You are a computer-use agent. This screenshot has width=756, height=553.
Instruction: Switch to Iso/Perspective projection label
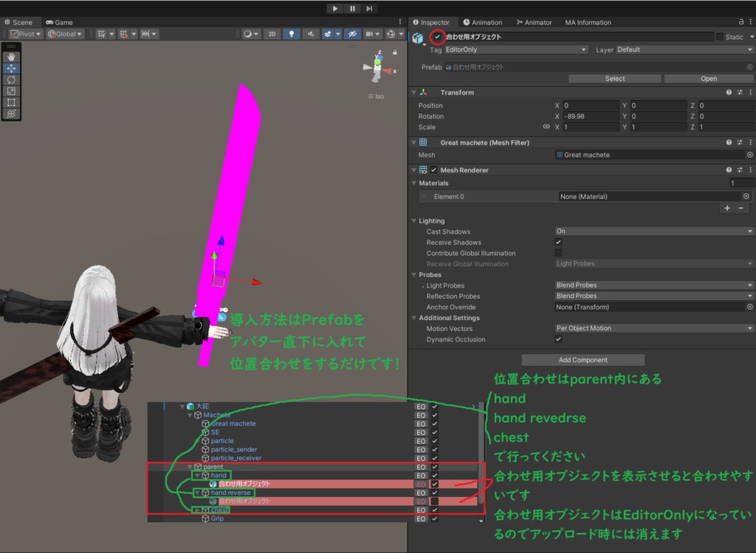376,97
